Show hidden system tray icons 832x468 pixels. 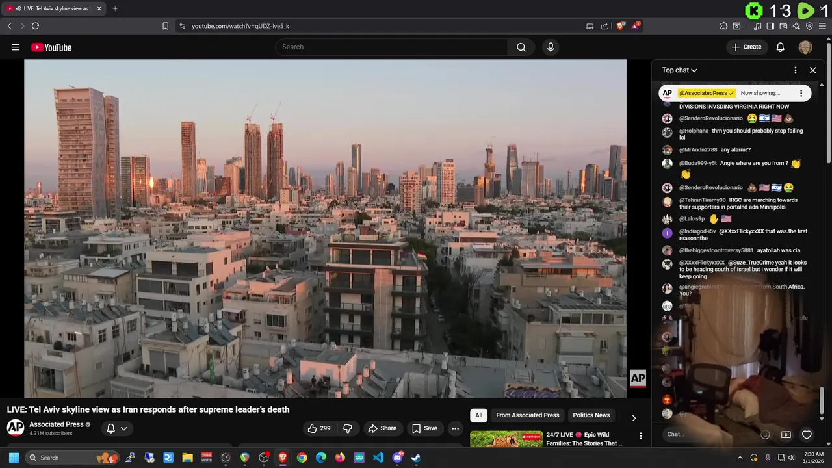click(x=740, y=458)
